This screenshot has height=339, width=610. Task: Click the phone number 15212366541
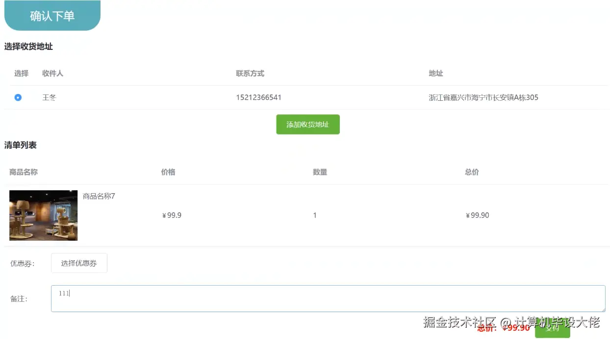[x=258, y=97]
